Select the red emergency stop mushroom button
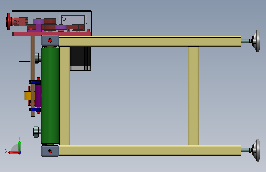The height and width of the screenshot is (172, 266). [x=9, y=22]
